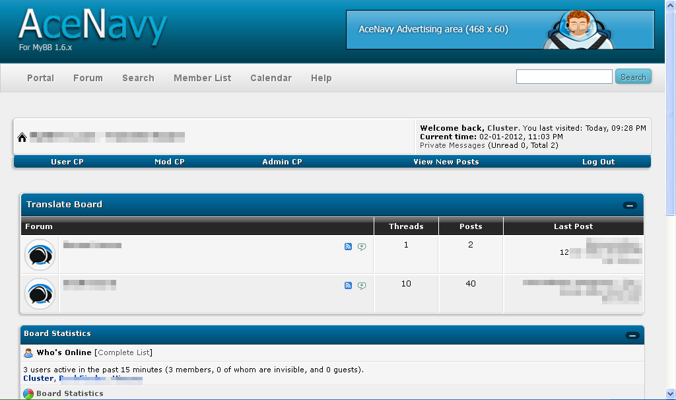
Task: Click the Log Out link
Action: tap(598, 162)
